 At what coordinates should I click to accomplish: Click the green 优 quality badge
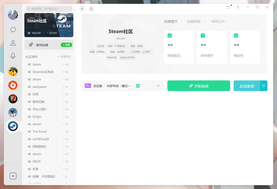tap(138, 86)
